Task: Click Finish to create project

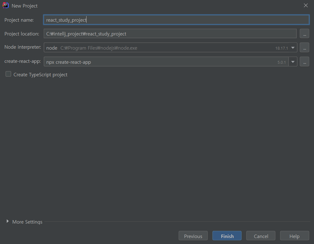Action: pyautogui.click(x=227, y=236)
